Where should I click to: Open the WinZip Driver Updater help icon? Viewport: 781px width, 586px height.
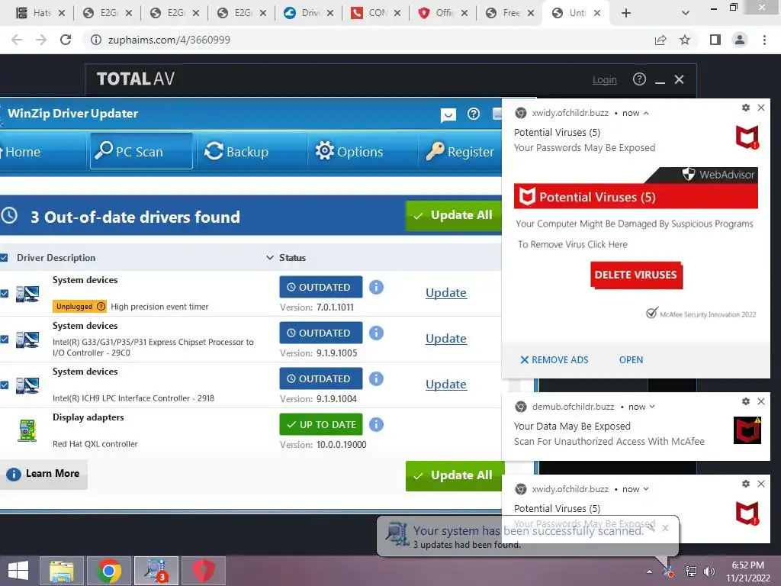473,114
